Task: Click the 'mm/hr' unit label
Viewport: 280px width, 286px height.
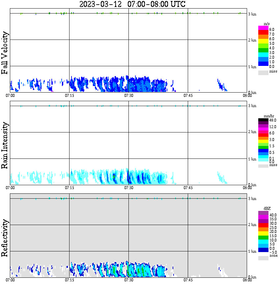Action: (269, 116)
